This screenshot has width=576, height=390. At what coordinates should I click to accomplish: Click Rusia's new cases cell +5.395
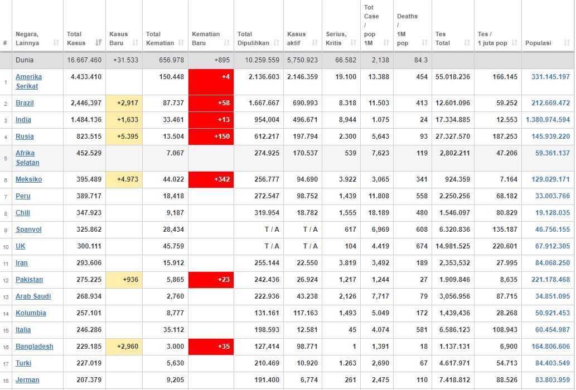[x=124, y=136]
